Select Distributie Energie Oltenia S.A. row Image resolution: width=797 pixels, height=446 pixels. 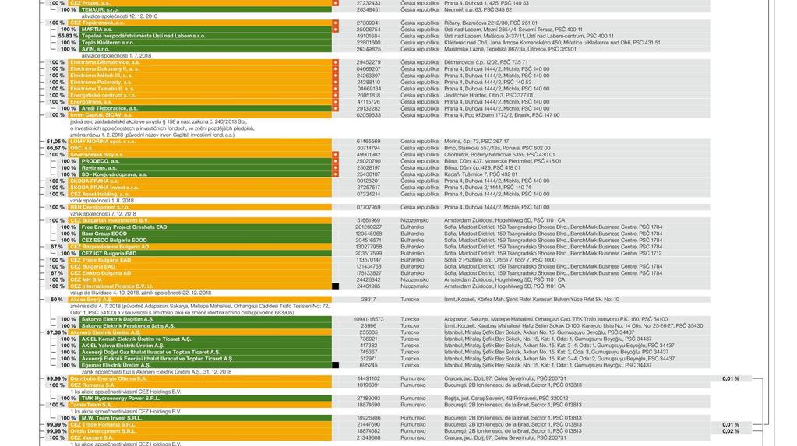point(200,379)
